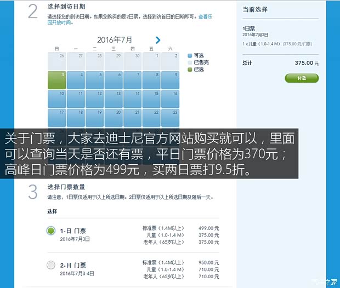Choose July 11 on the calendar

point(76,99)
